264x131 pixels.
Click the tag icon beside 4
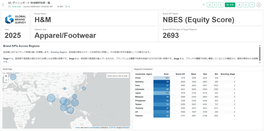pos(66,6)
